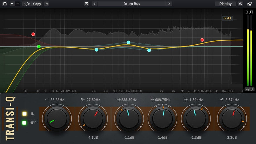
Task: Click the 4.1dB low-shelf knob
Action: [x=93, y=119]
